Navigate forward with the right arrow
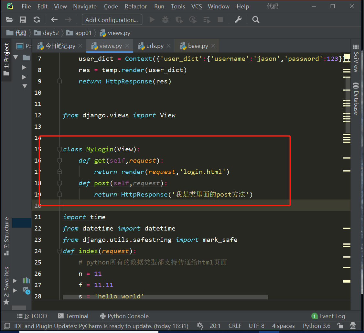 pyautogui.click(x=68, y=20)
